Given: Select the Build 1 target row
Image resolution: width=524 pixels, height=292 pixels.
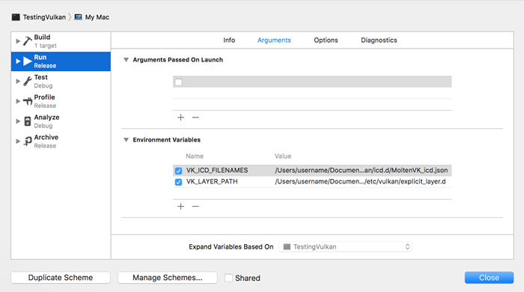Looking at the screenshot, I should [x=61, y=41].
